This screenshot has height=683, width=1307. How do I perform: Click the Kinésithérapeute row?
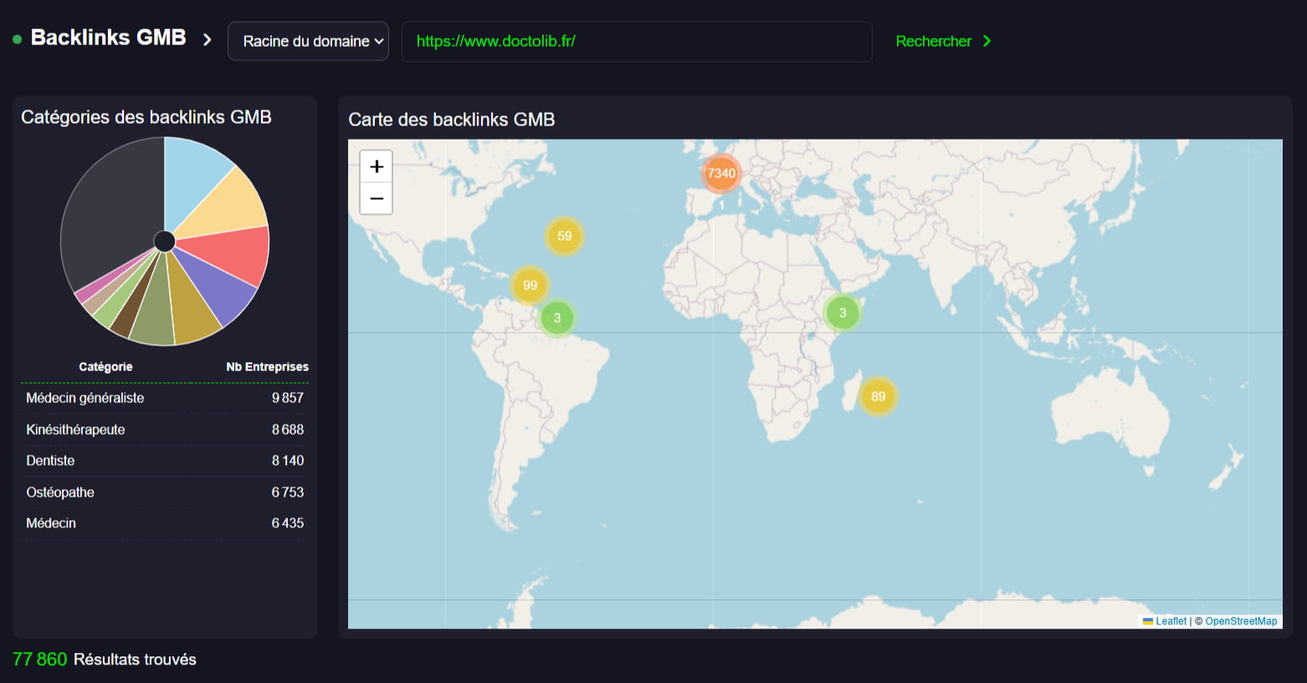coord(165,430)
